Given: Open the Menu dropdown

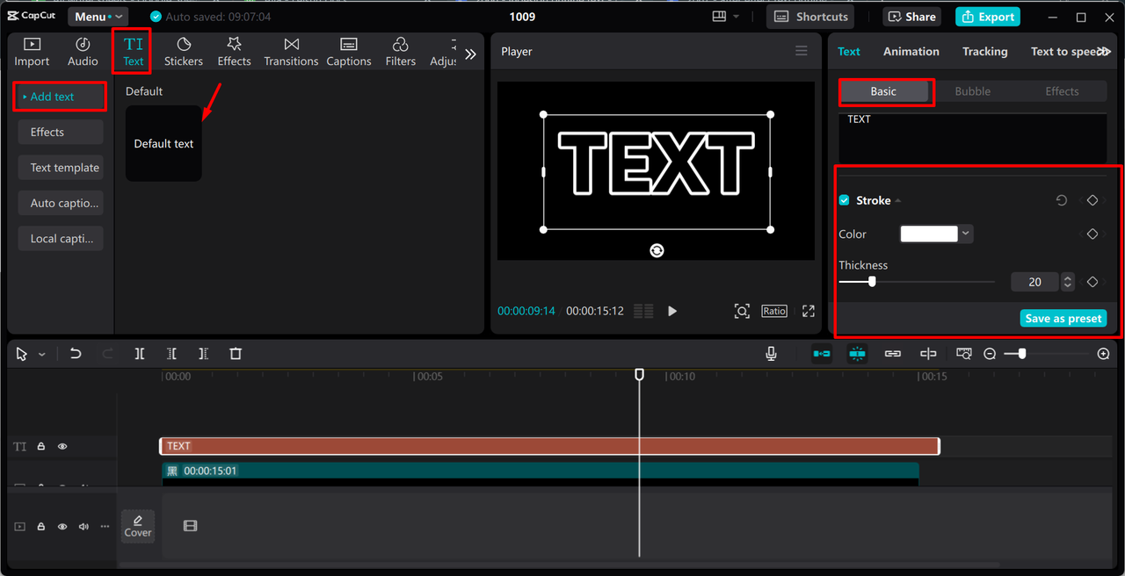Looking at the screenshot, I should pyautogui.click(x=97, y=17).
